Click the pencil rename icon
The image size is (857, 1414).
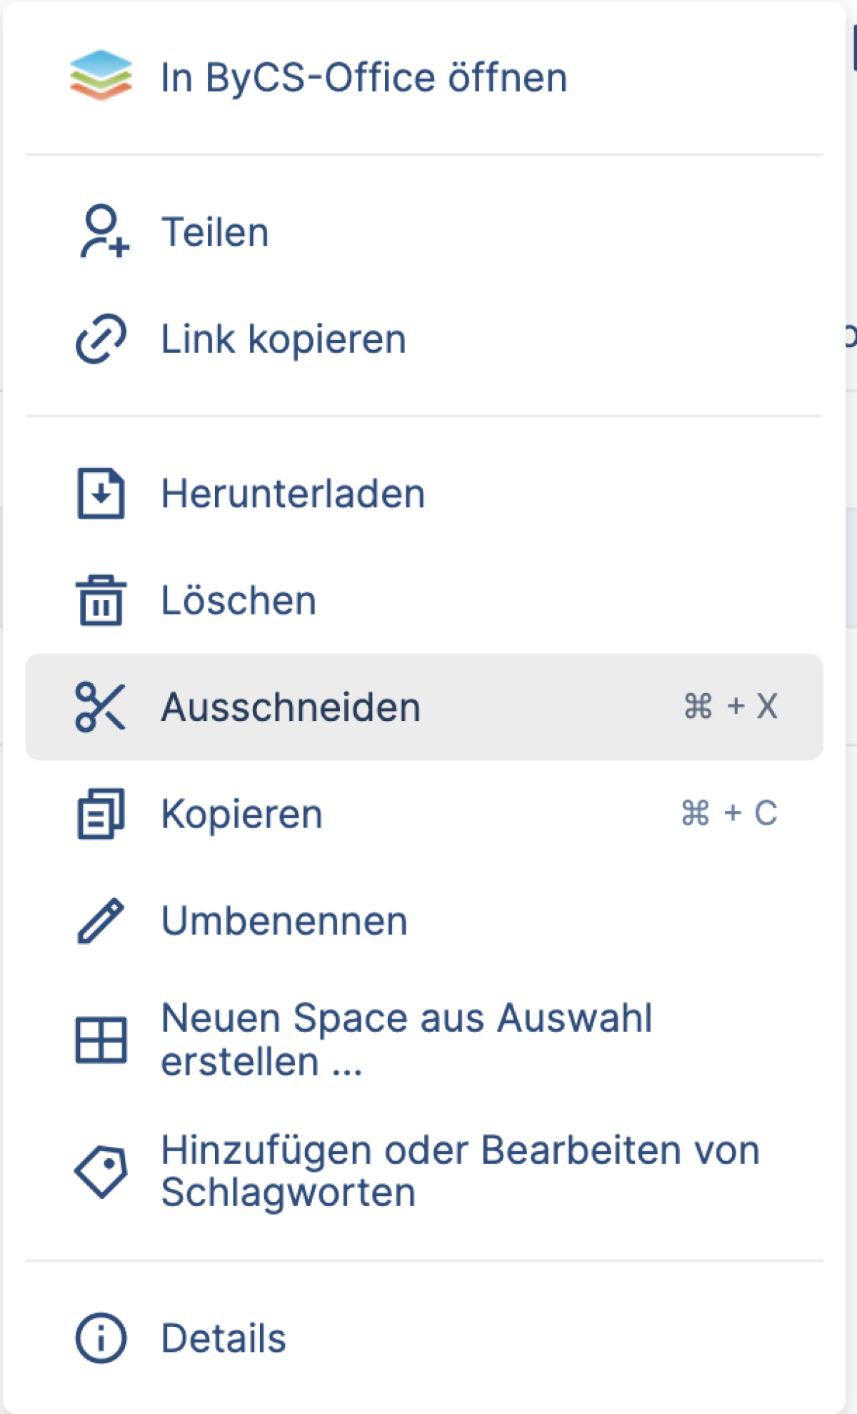click(101, 920)
